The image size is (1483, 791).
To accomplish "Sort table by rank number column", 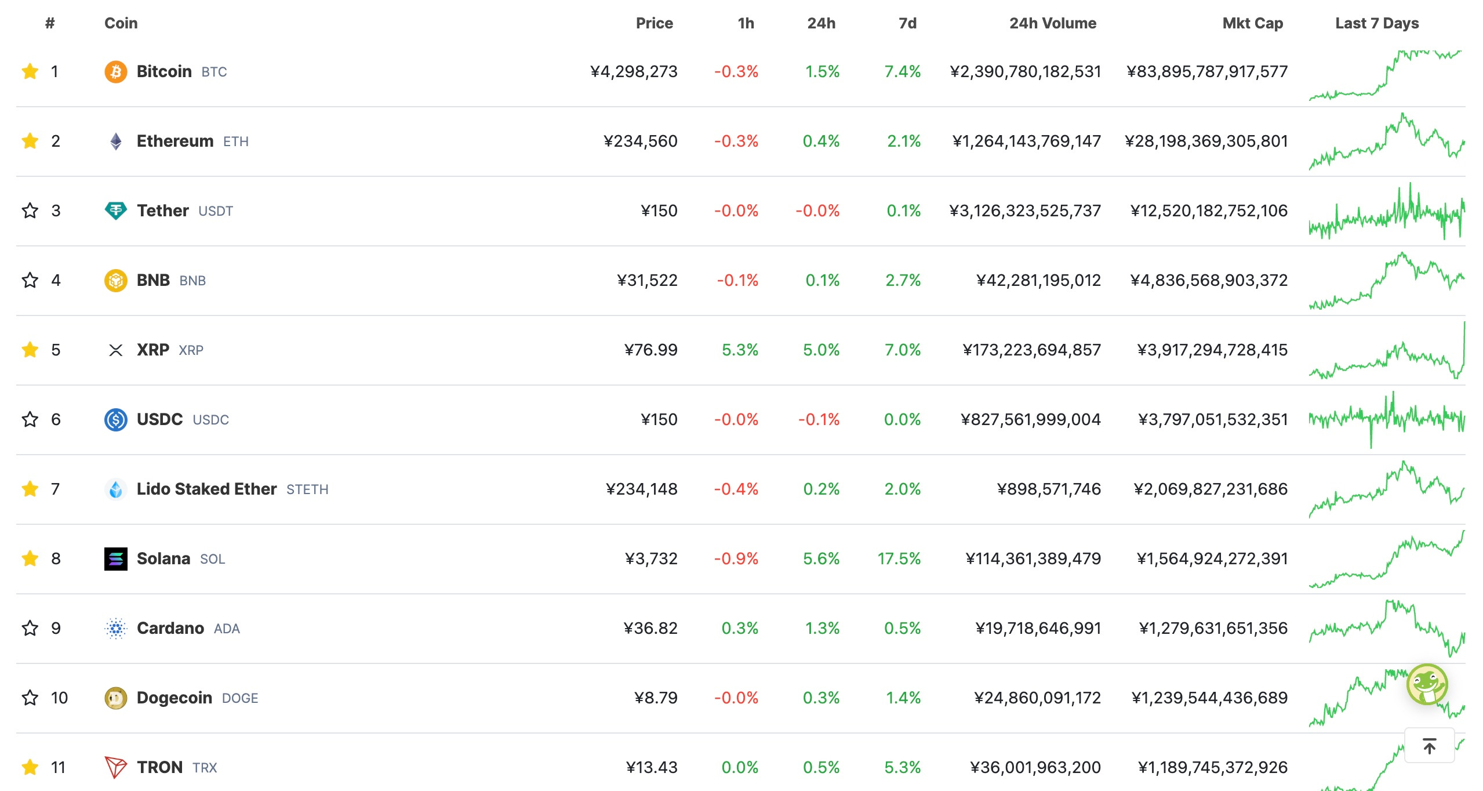I will click(x=50, y=23).
